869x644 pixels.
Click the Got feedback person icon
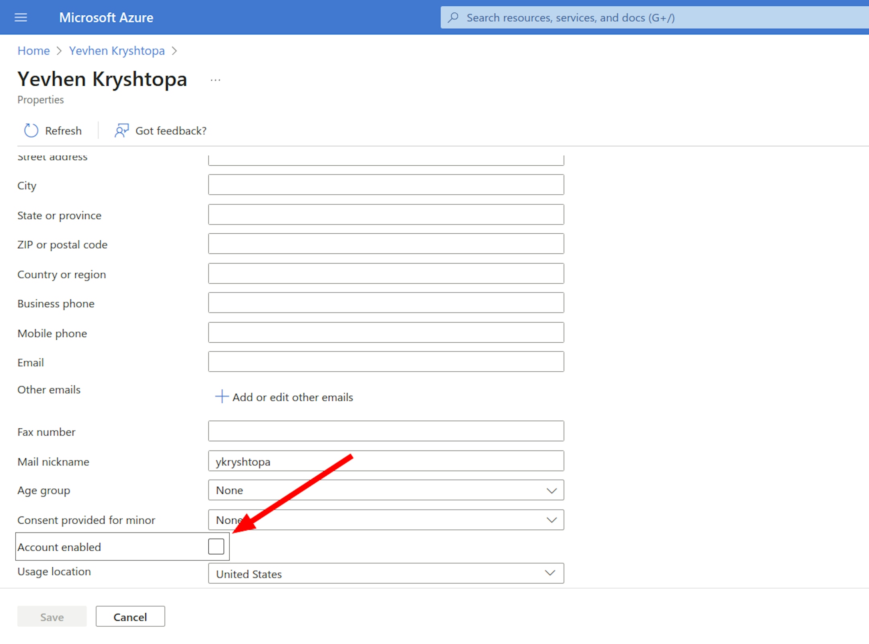(121, 131)
